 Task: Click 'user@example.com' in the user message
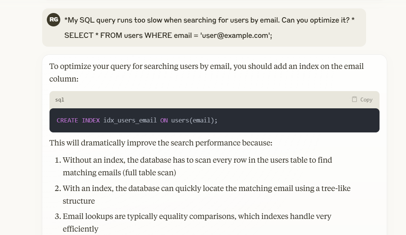click(235, 35)
